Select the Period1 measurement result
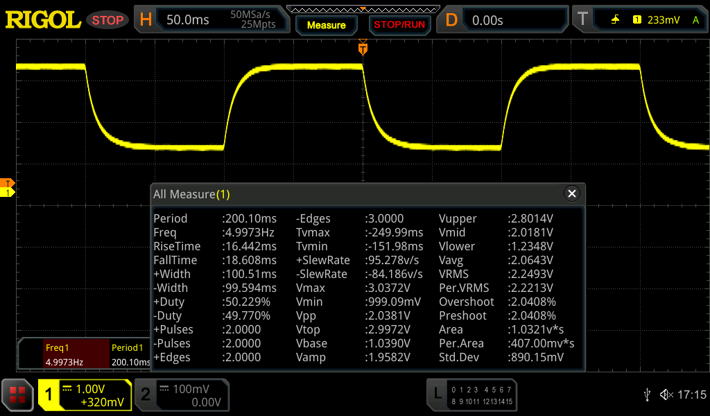Image resolution: width=710 pixels, height=416 pixels. pyautogui.click(x=130, y=354)
